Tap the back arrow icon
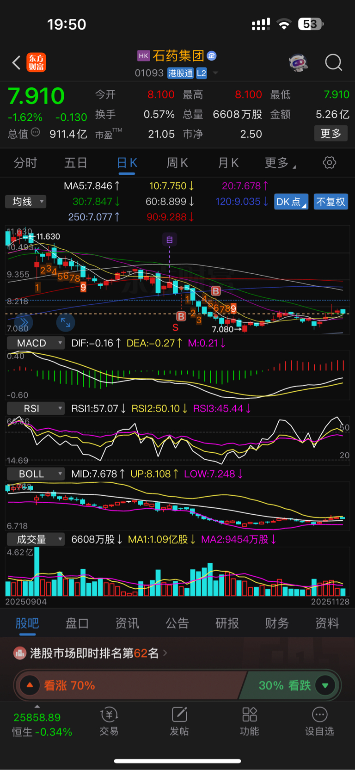355x770 pixels. coord(17,62)
